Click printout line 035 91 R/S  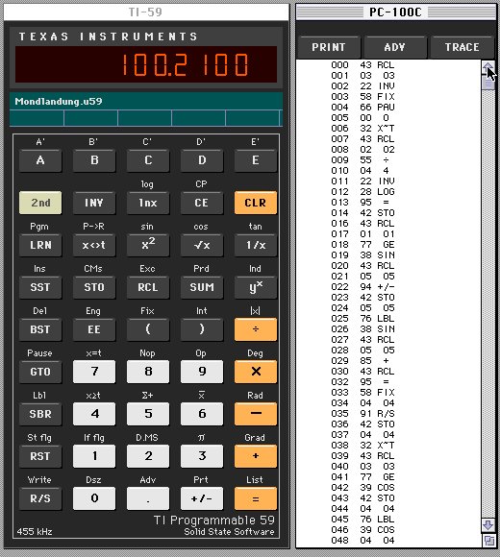pyautogui.click(x=362, y=414)
